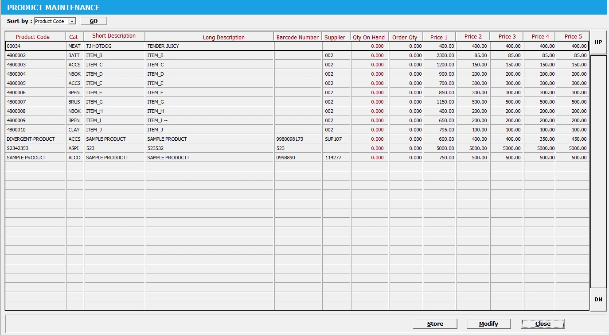Click the Close button

pyautogui.click(x=543, y=324)
